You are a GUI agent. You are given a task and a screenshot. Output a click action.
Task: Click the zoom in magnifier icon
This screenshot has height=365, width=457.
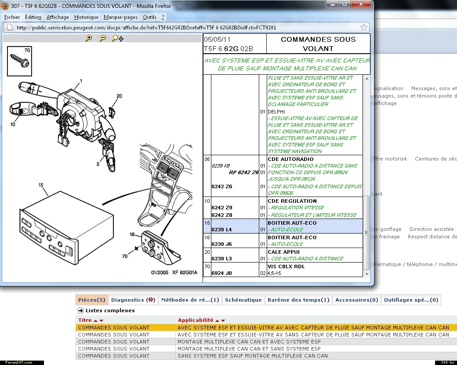click(88, 38)
